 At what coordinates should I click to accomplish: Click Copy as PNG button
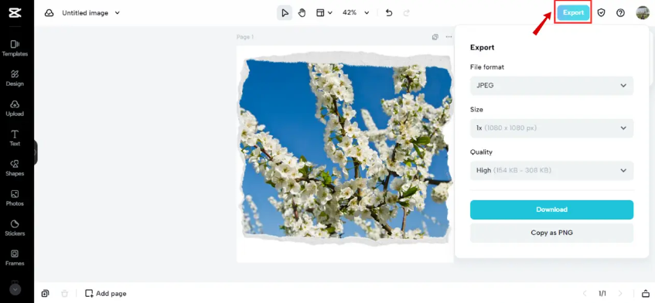[x=551, y=233]
